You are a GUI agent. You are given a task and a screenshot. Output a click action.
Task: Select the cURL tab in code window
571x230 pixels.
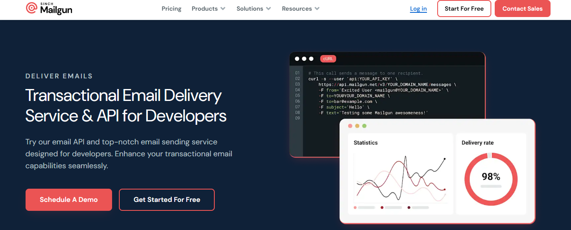click(328, 59)
